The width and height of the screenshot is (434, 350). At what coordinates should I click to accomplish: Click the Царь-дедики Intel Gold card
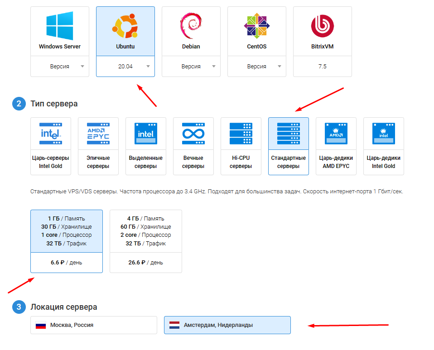tap(383, 146)
